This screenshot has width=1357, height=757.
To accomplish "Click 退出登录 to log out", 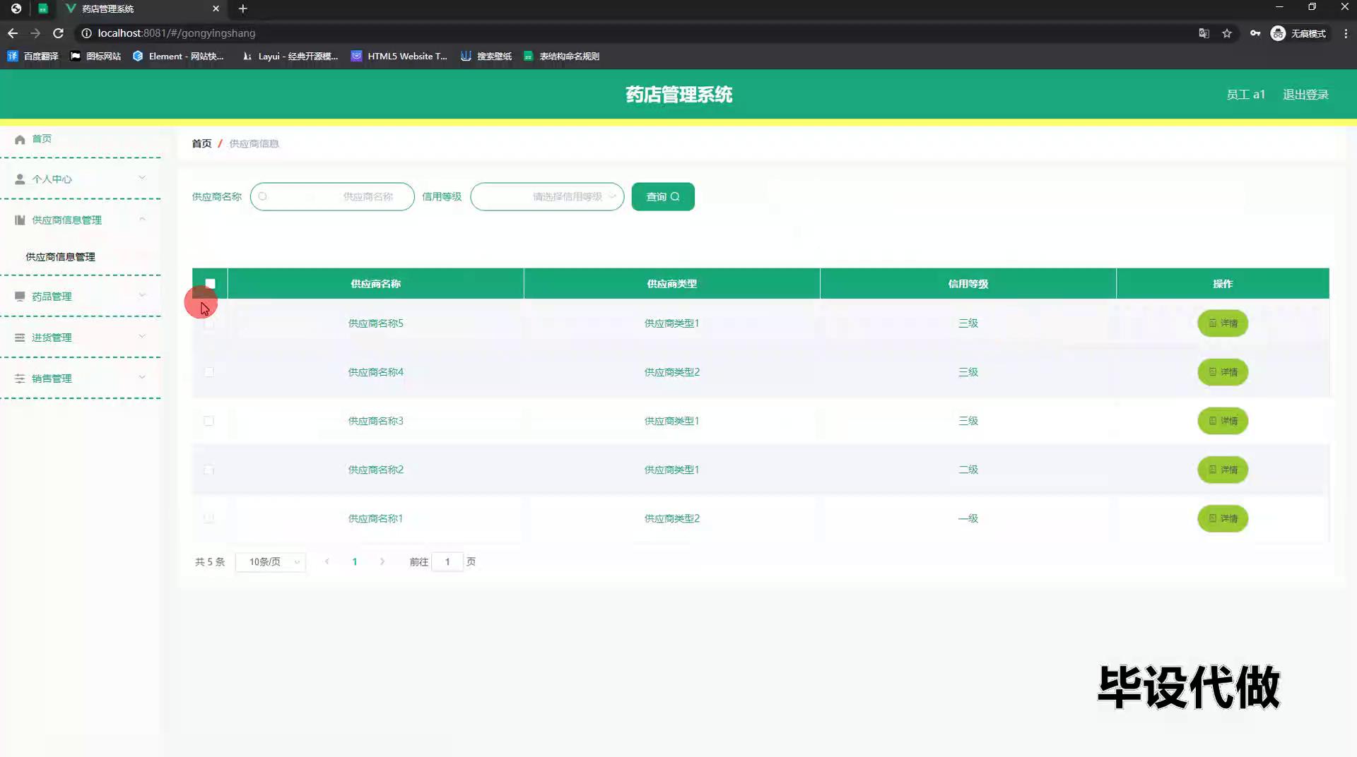I will click(1305, 95).
